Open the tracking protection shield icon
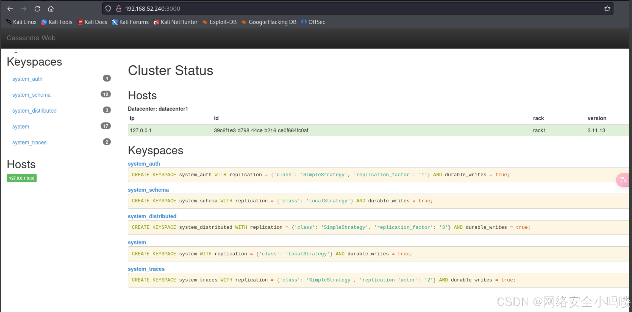Image resolution: width=632 pixels, height=312 pixels. 108,9
